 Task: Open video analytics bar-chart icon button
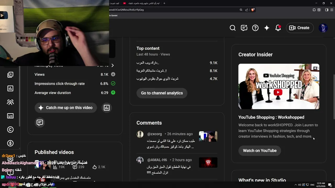tap(107, 108)
